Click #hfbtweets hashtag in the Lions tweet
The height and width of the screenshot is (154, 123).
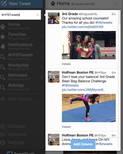(104, 144)
